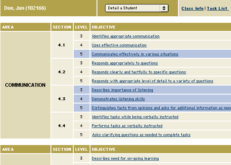Click the COMMUNICATION area cell
The image size is (231, 165).
pyautogui.click(x=25, y=85)
